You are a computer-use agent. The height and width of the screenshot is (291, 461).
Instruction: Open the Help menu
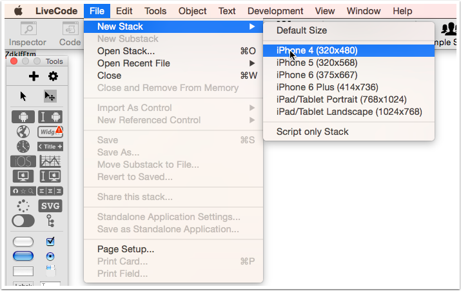(402, 11)
